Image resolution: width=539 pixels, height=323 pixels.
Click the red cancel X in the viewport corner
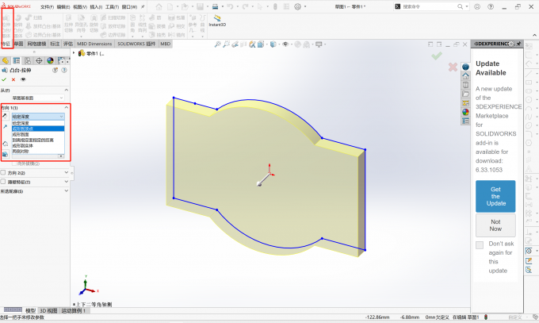pos(453,67)
